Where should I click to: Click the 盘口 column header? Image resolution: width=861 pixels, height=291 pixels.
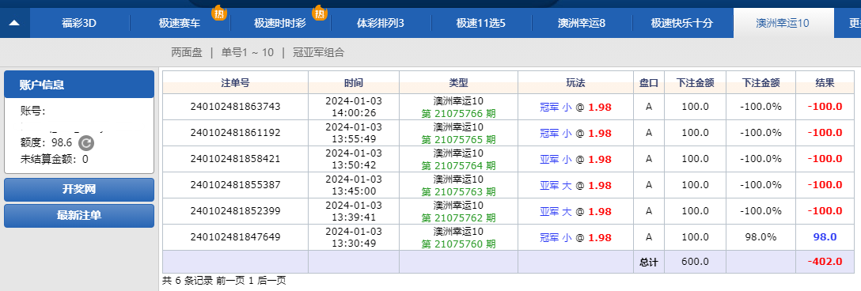648,83
